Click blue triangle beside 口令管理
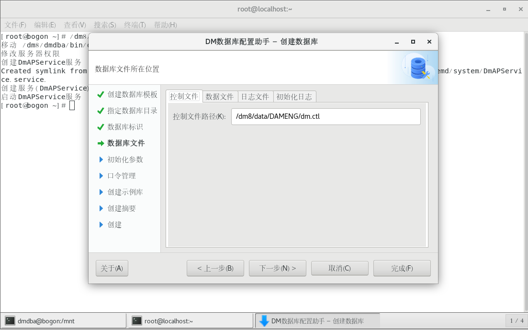Screen dimensions: 528x330 (x=101, y=176)
